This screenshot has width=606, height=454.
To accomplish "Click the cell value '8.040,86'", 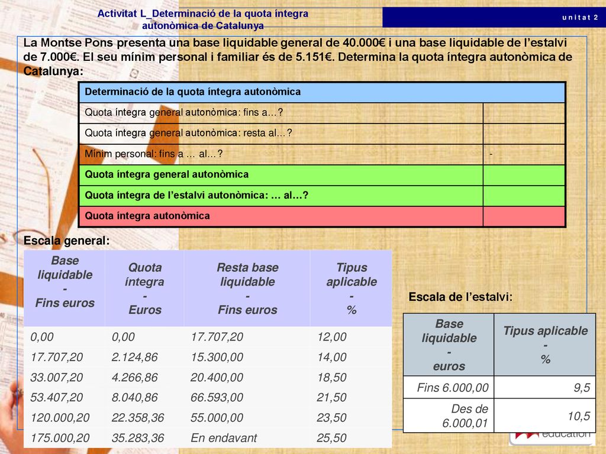I will pyautogui.click(x=134, y=397).
